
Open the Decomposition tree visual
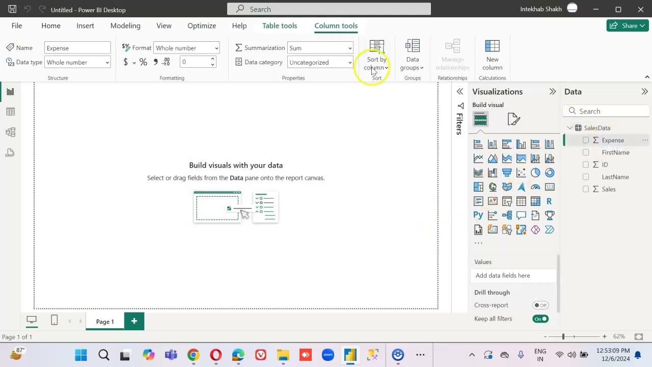[507, 215]
